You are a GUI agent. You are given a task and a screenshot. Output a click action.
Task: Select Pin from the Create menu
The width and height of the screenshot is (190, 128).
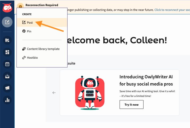[29, 31]
